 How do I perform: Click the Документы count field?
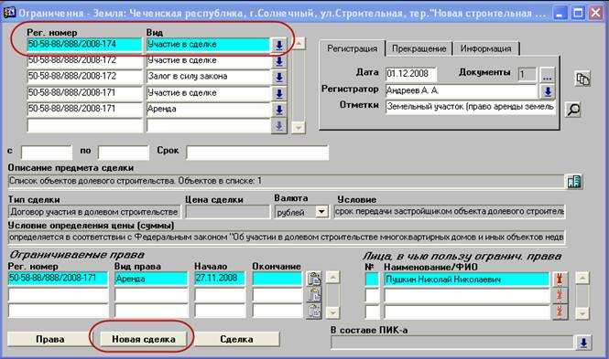click(527, 74)
